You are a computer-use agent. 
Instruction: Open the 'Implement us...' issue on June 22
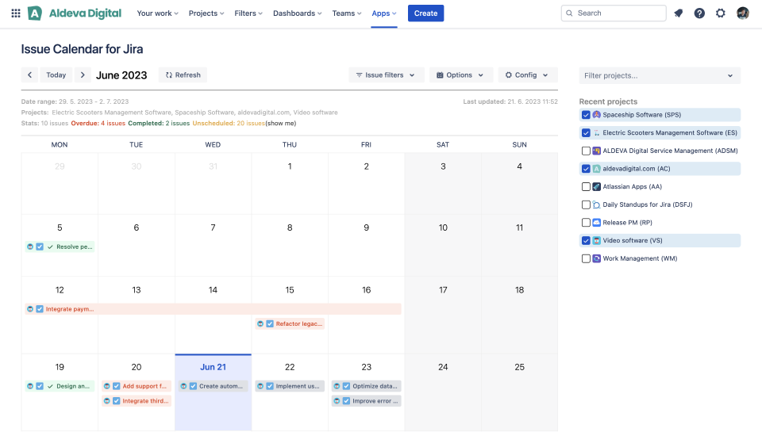[290, 386]
